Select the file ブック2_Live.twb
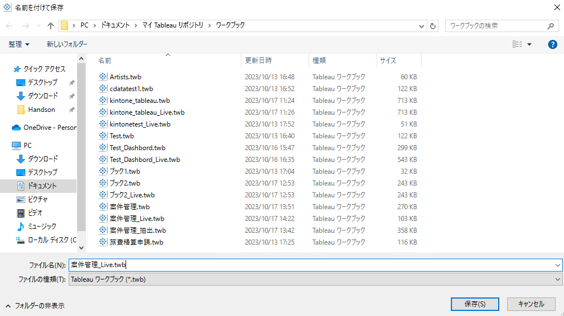Image resolution: width=564 pixels, height=316 pixels. [132, 195]
